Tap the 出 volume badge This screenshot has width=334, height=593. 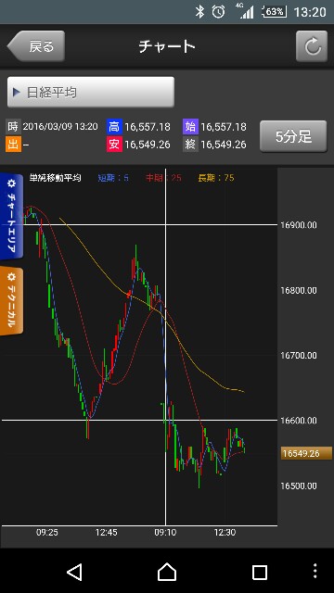tap(13, 145)
